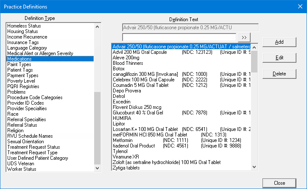
Task: Select tiadenol Oral Product row
Action: click(181, 146)
